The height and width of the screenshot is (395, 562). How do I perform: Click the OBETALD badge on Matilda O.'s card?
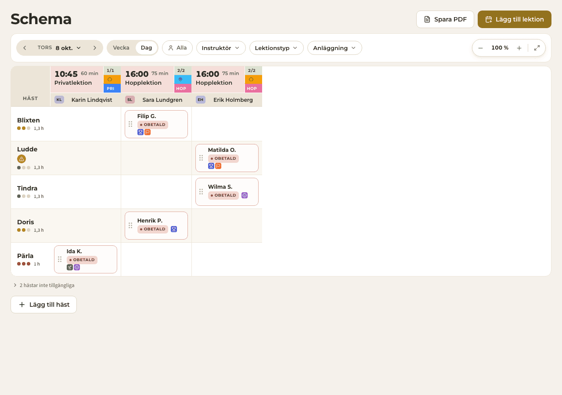(x=223, y=158)
